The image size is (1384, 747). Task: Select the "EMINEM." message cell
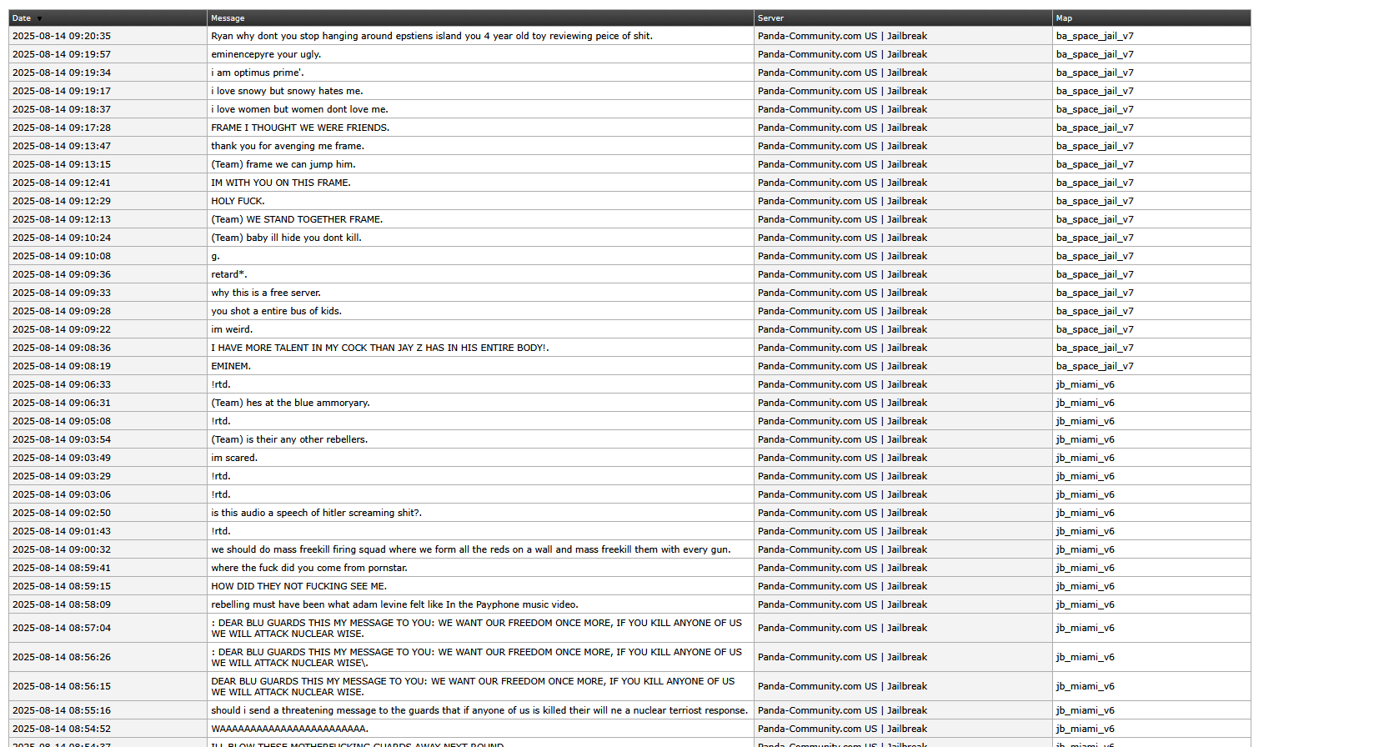click(231, 366)
